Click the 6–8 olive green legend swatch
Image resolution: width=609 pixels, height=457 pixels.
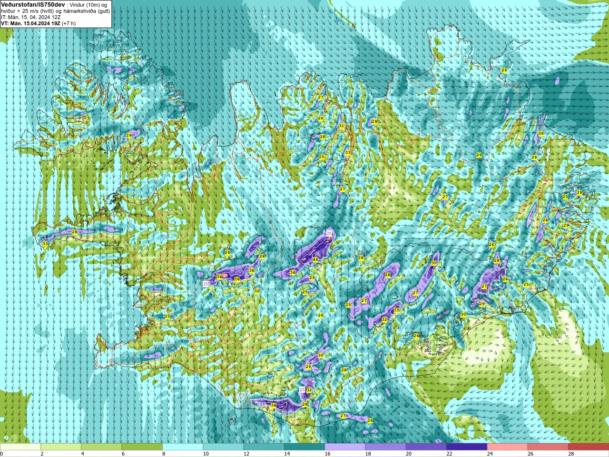(x=142, y=447)
